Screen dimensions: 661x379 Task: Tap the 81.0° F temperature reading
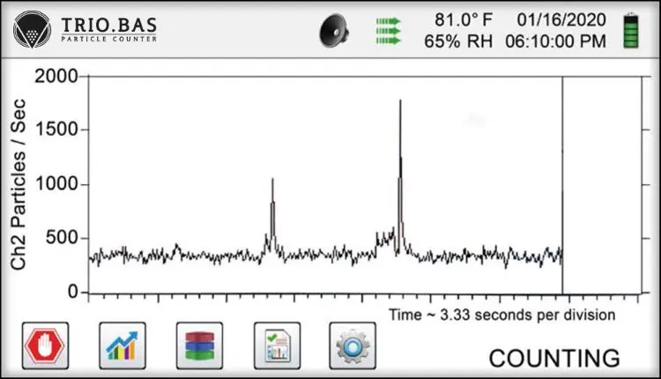coord(464,19)
